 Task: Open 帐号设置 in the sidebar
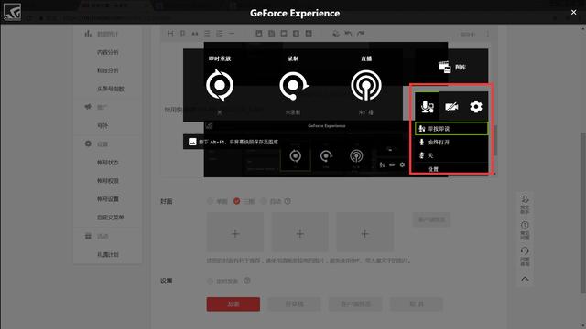[108, 199]
